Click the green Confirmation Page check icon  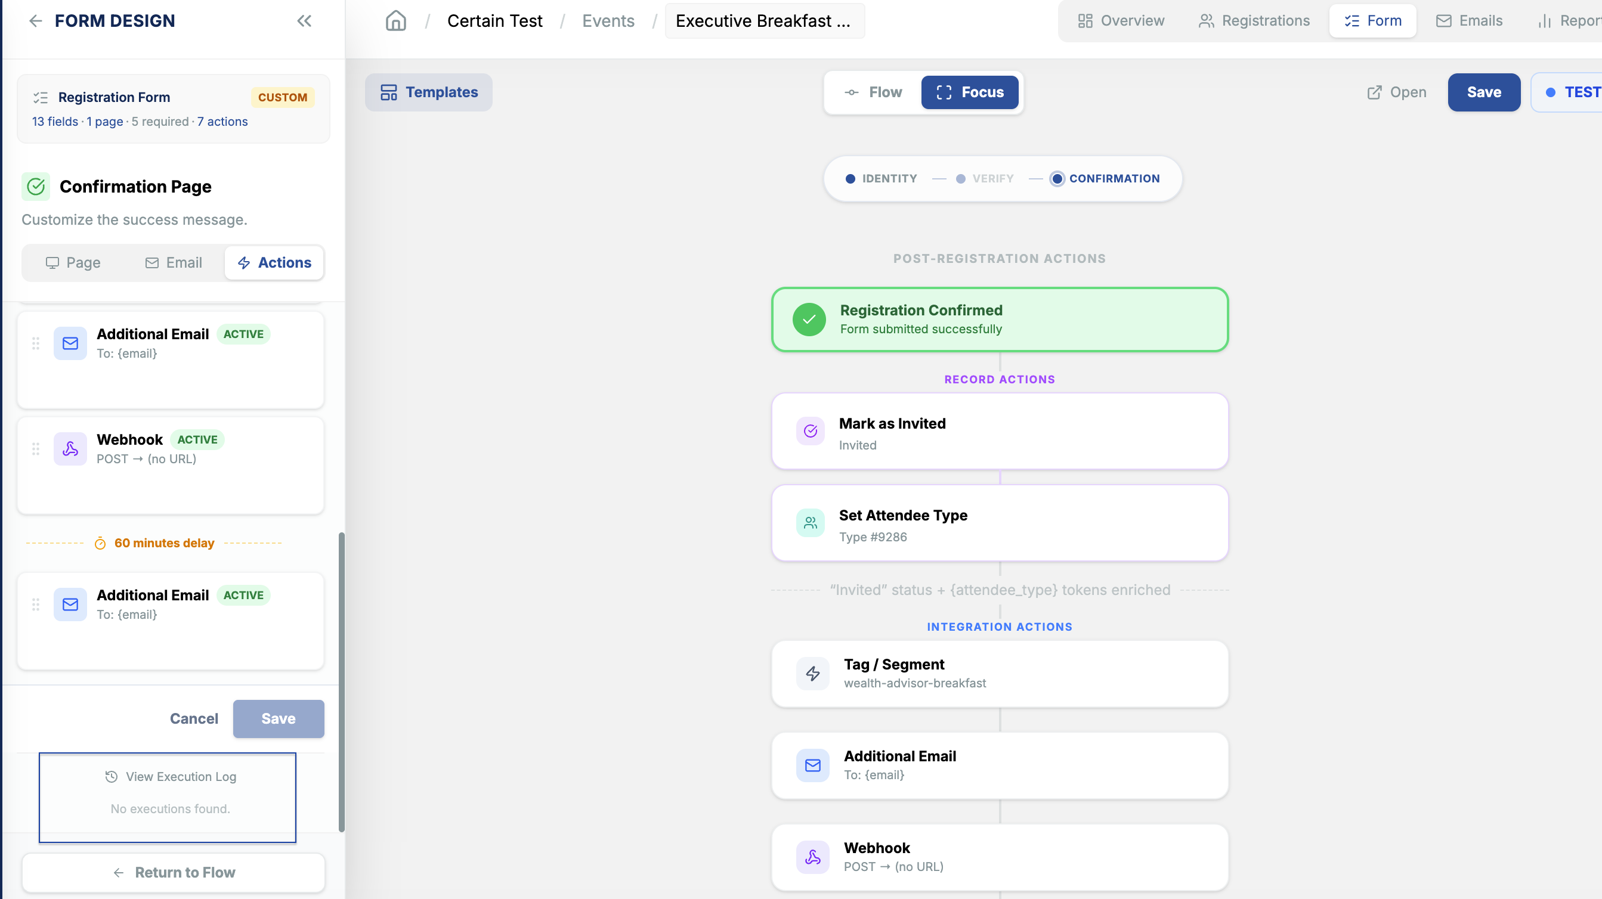[x=36, y=187]
